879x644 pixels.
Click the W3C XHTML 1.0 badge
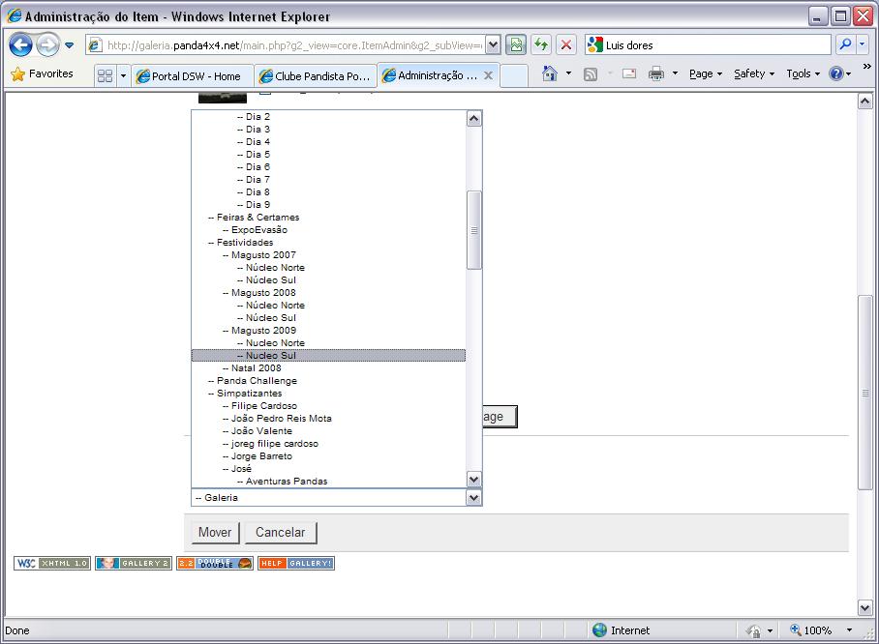tap(52, 563)
